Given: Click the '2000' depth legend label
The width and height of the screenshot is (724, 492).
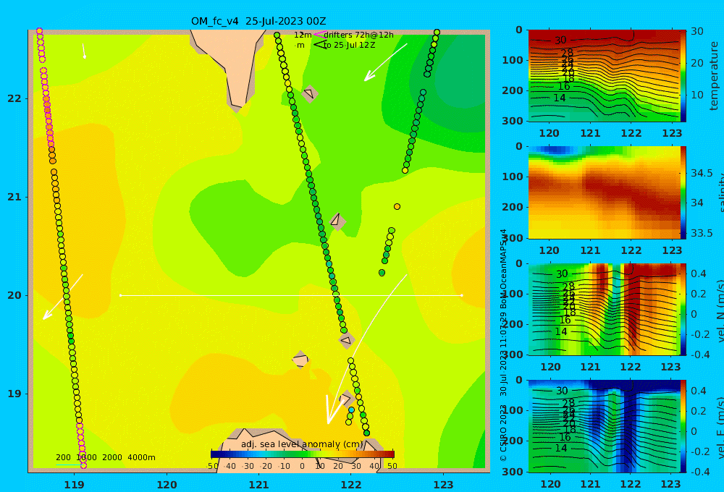Looking at the screenshot, I should [112, 457].
